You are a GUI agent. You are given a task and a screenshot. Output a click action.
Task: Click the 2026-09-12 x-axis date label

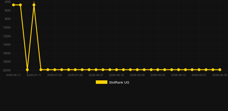(178, 75)
